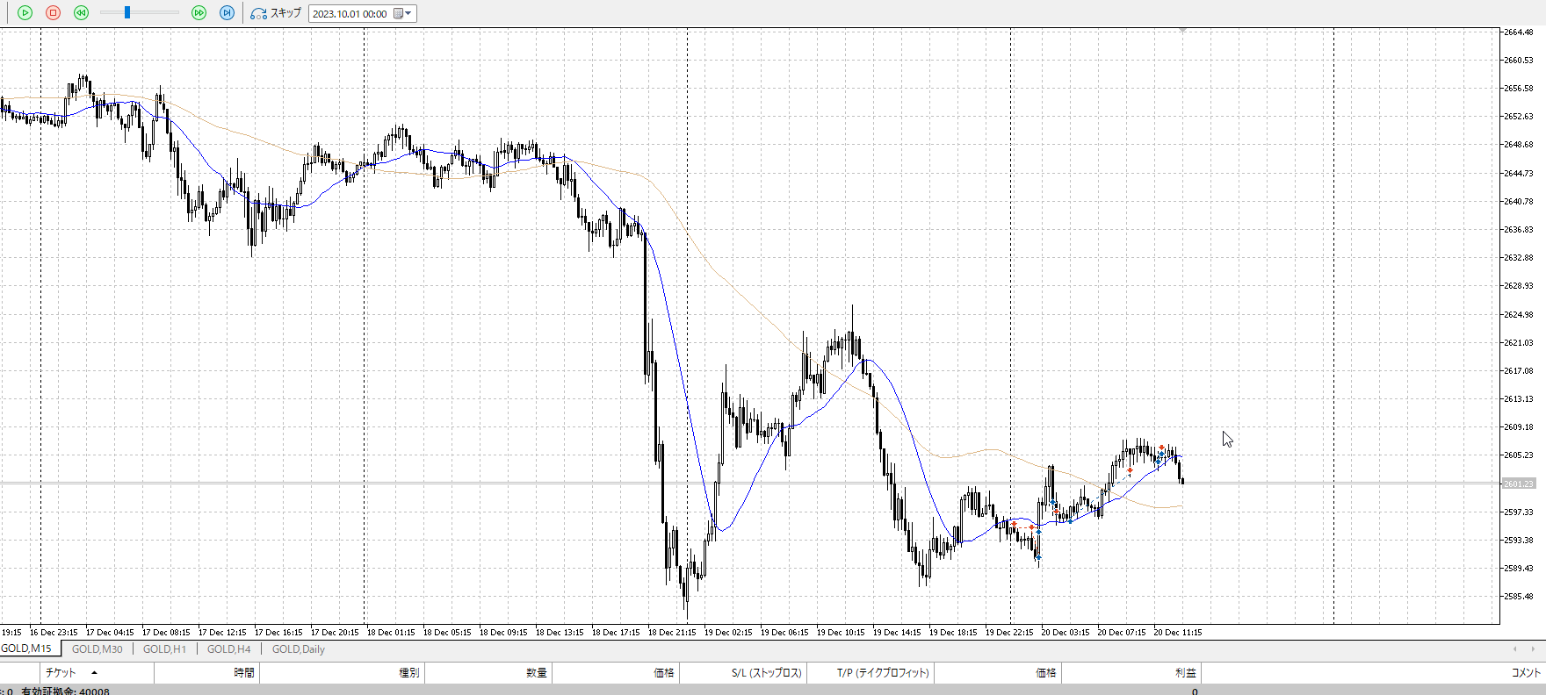This screenshot has height=695, width=1546.
Task: Click the スキップ (skip) button
Action: point(276,13)
